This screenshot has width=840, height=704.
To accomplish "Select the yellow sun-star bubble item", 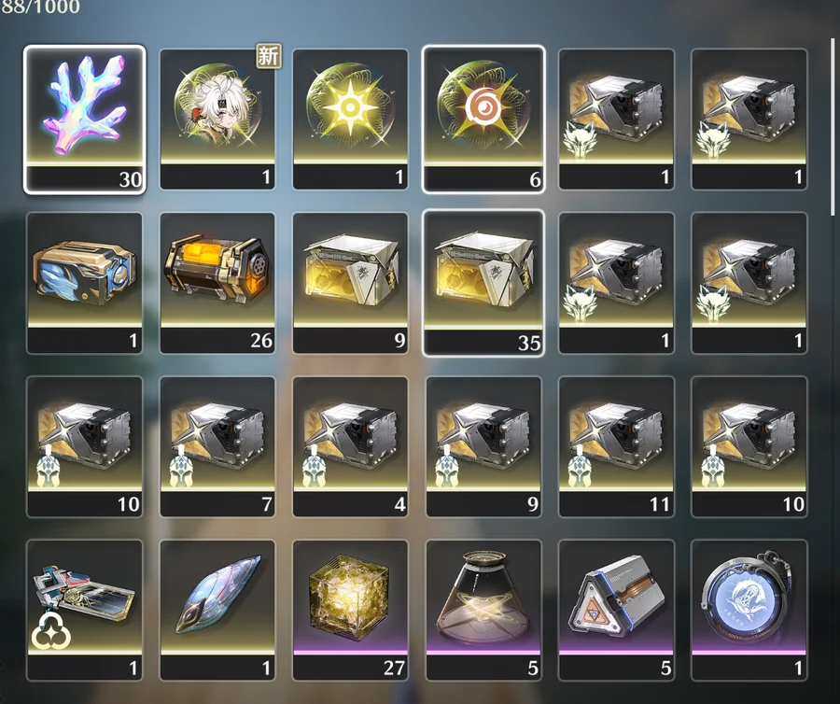I will pyautogui.click(x=350, y=119).
